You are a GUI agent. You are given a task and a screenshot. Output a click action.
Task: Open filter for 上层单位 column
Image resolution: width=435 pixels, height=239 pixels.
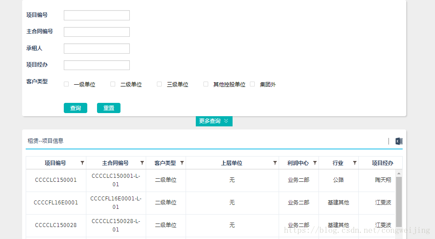[275, 163]
